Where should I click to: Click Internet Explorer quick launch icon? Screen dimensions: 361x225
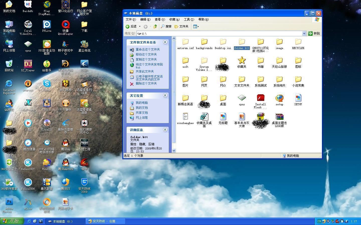[29, 221]
